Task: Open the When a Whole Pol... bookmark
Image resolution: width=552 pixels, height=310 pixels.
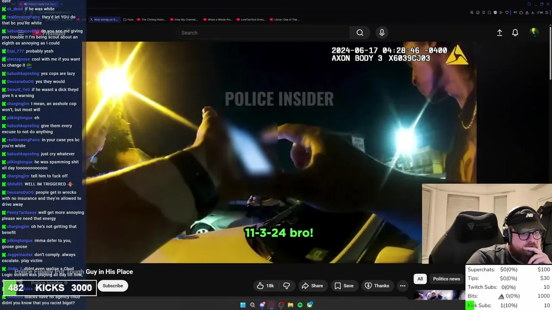Action: (x=217, y=19)
